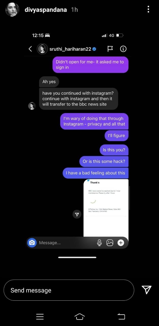
Task: Tap the Android home navigation button
Action: tap(80, 317)
